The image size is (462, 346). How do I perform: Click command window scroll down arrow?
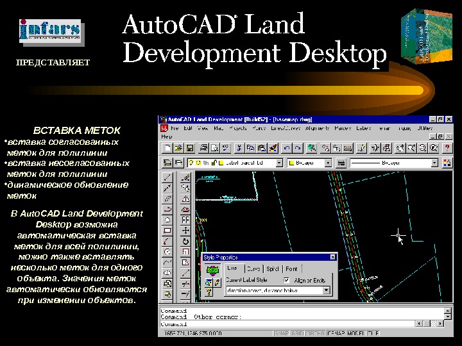point(448,317)
